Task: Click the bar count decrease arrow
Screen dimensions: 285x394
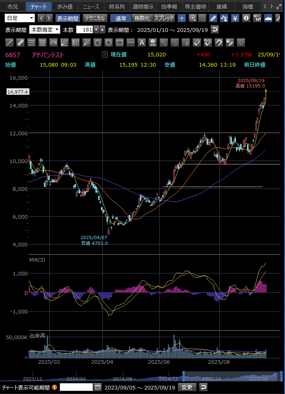Action: [96, 30]
